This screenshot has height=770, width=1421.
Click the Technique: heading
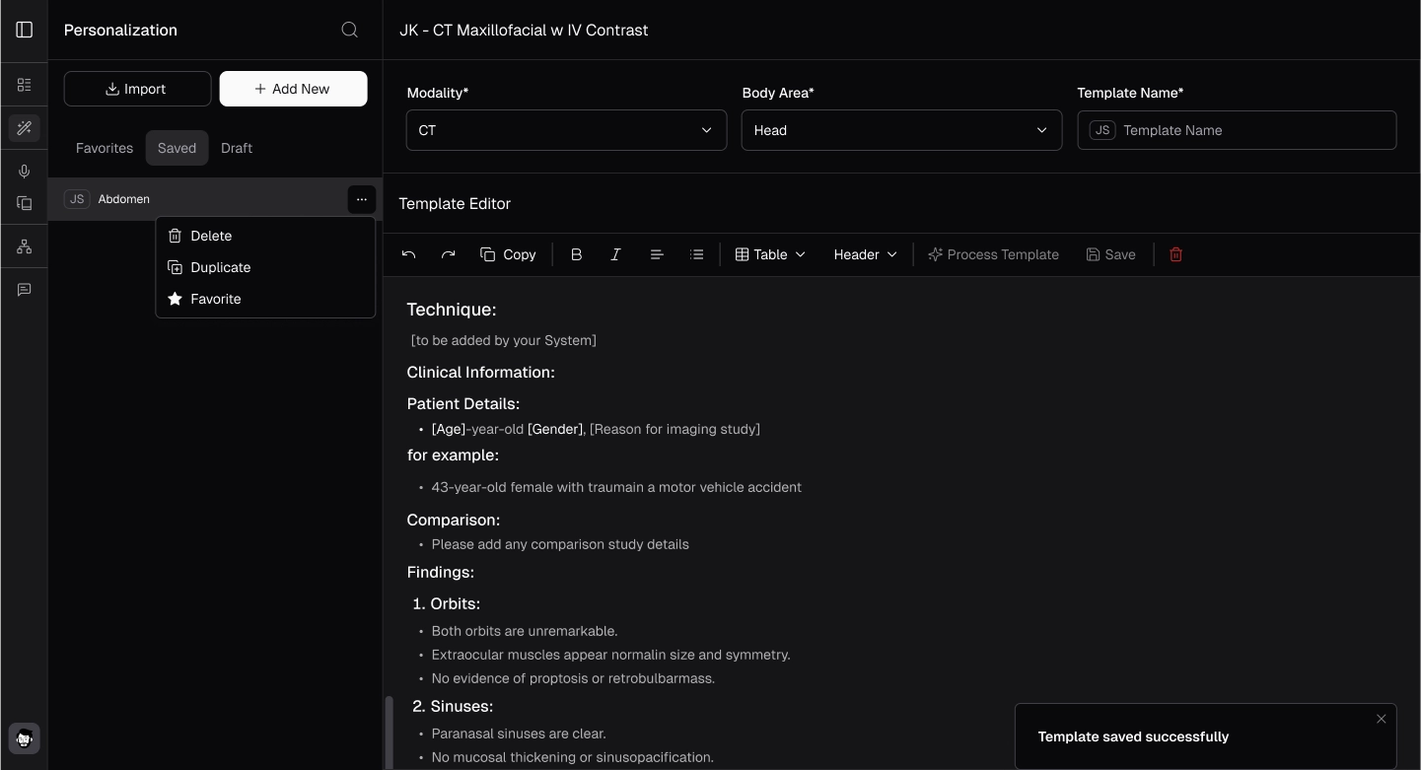click(x=452, y=310)
